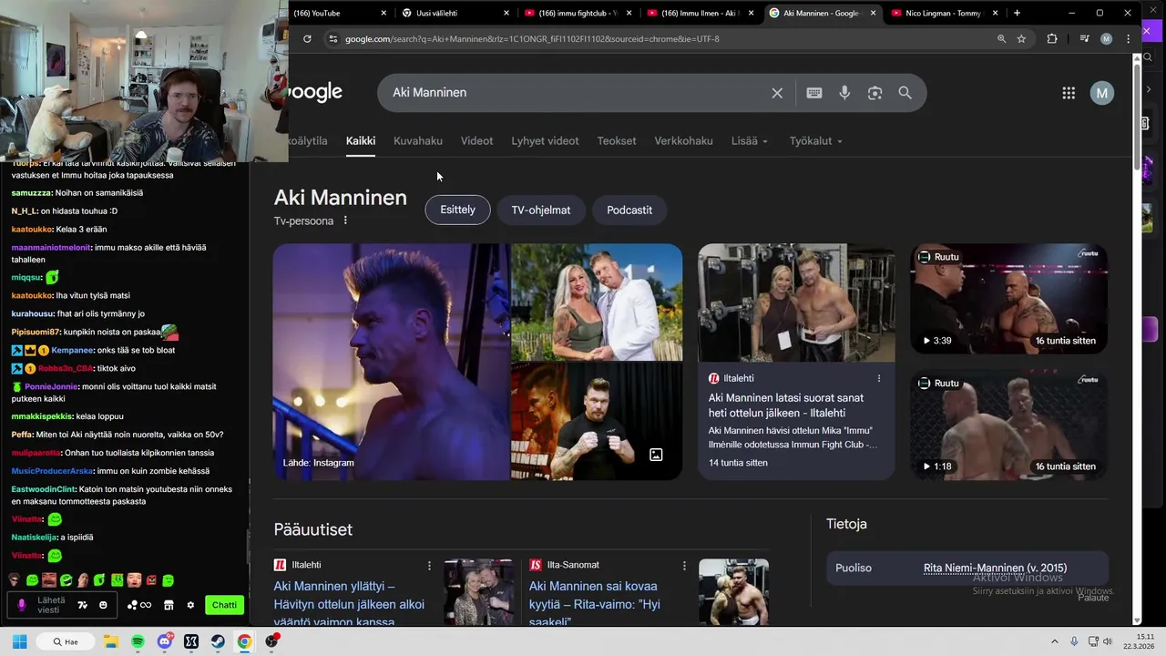The height and width of the screenshot is (656, 1166).
Task: Open the couple photo thumbnail
Action: 597,302
